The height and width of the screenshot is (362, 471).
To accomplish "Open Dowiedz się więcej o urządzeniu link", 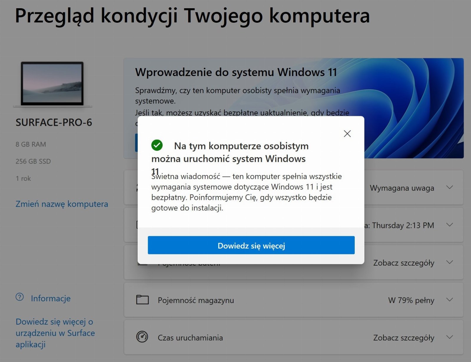I will tap(55, 333).
